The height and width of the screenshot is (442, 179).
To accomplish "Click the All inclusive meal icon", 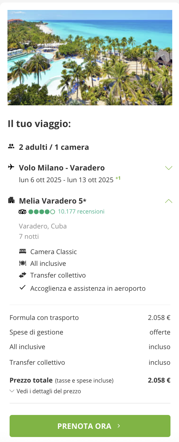I will tap(23, 263).
